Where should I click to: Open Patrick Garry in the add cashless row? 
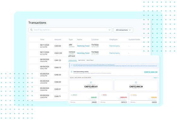[x=114, y=46]
